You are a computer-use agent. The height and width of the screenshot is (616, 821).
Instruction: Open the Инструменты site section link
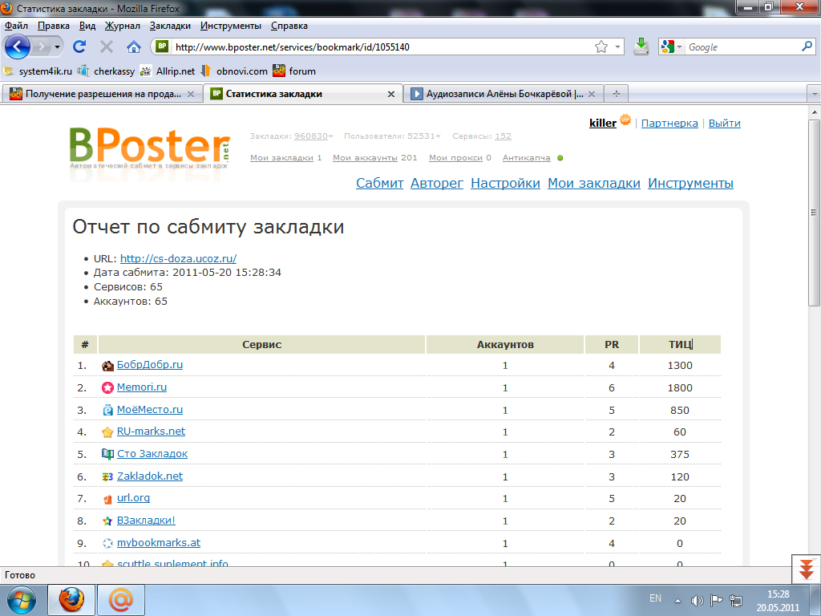click(x=690, y=184)
